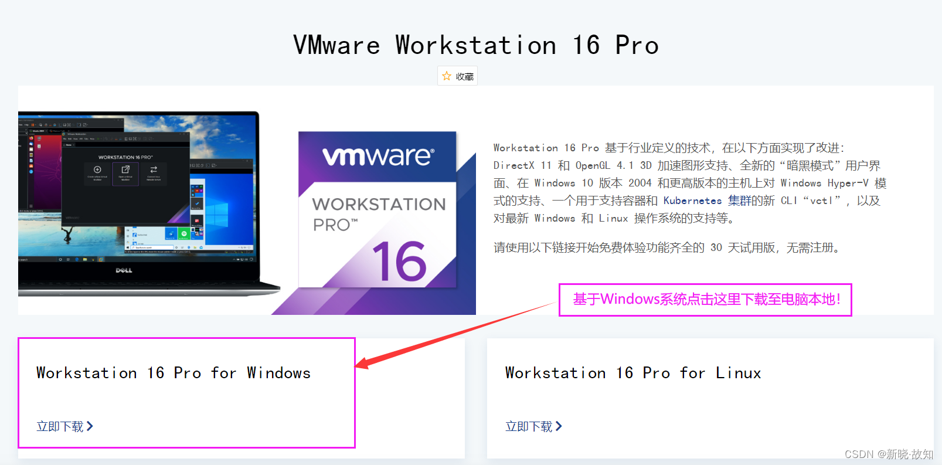Click the VMware Workstation 16 Pro page title
Screen dimensions: 942x465
(x=476, y=45)
